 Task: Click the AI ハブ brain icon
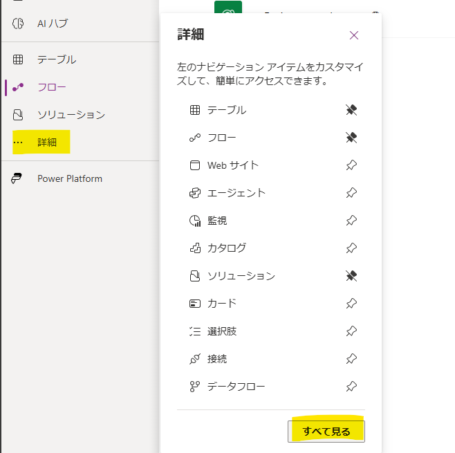(18, 24)
